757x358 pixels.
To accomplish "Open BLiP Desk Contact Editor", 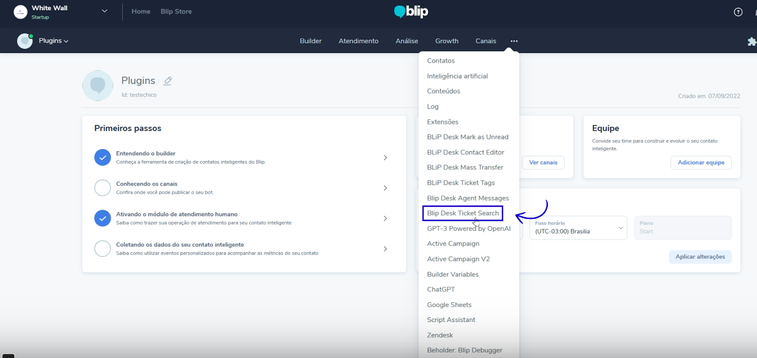I will tap(466, 152).
